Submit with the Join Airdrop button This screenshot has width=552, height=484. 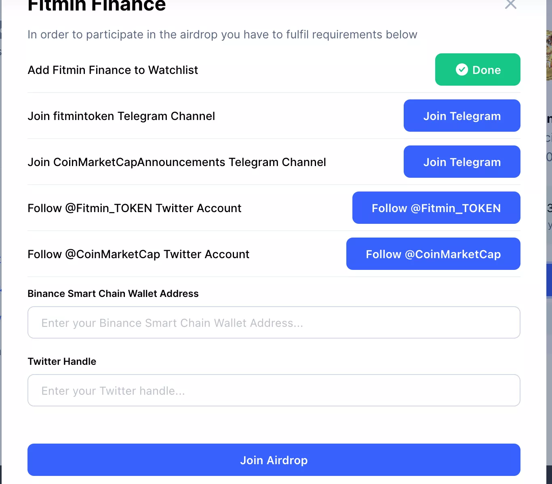tap(274, 460)
